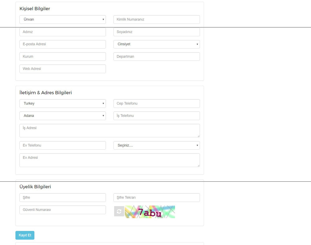Click the Departman input field

click(156, 57)
